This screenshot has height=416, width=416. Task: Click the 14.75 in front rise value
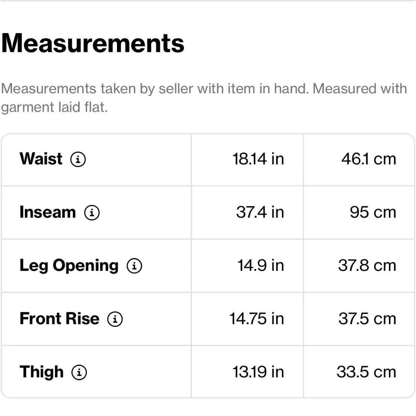click(x=257, y=319)
